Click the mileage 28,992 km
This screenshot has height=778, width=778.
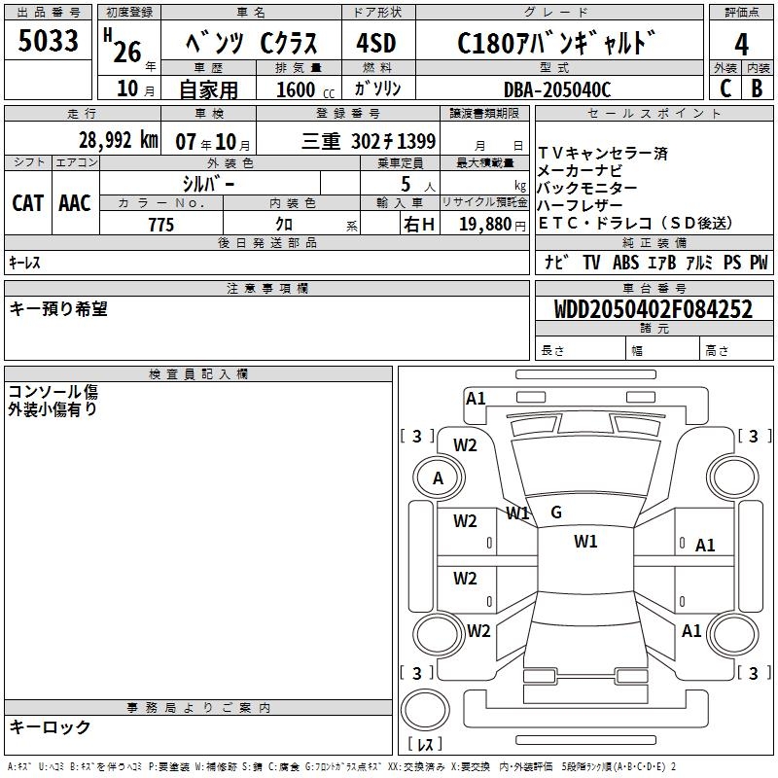(x=118, y=140)
